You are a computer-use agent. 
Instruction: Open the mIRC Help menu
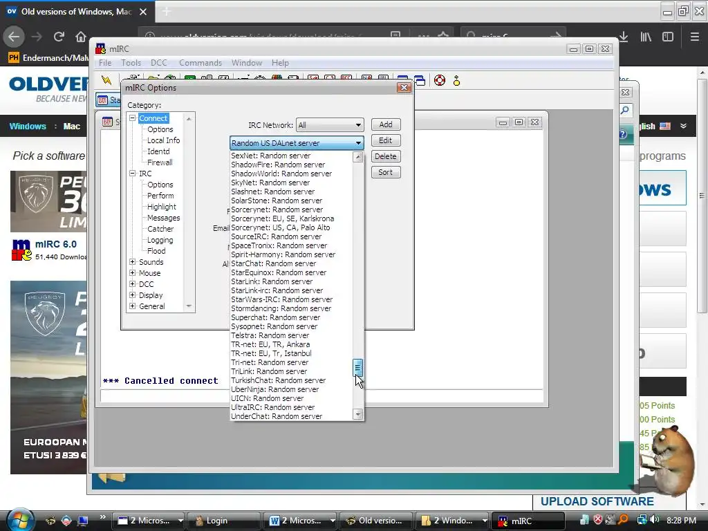(x=280, y=63)
